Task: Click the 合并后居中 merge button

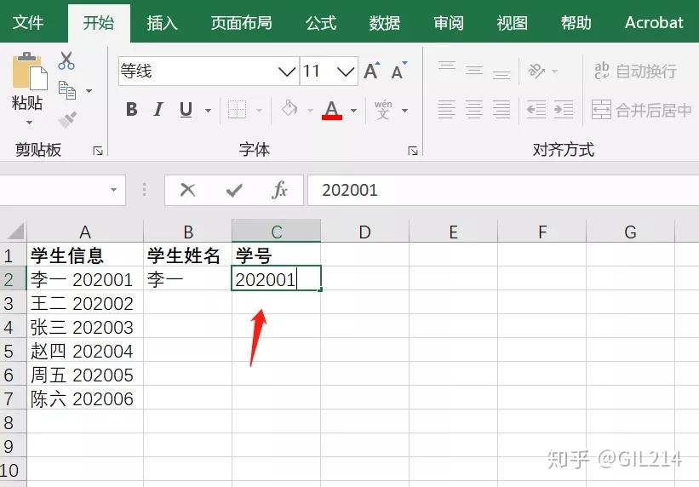Action: [641, 110]
